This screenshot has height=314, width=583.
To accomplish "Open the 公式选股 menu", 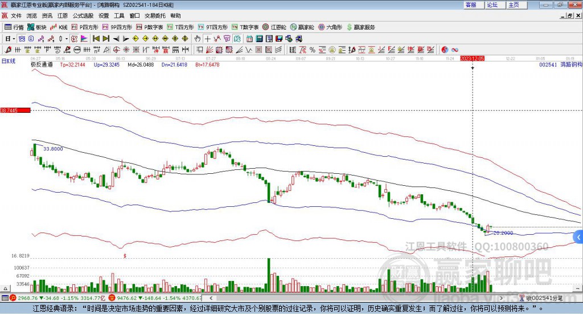I will pyautogui.click(x=83, y=15).
